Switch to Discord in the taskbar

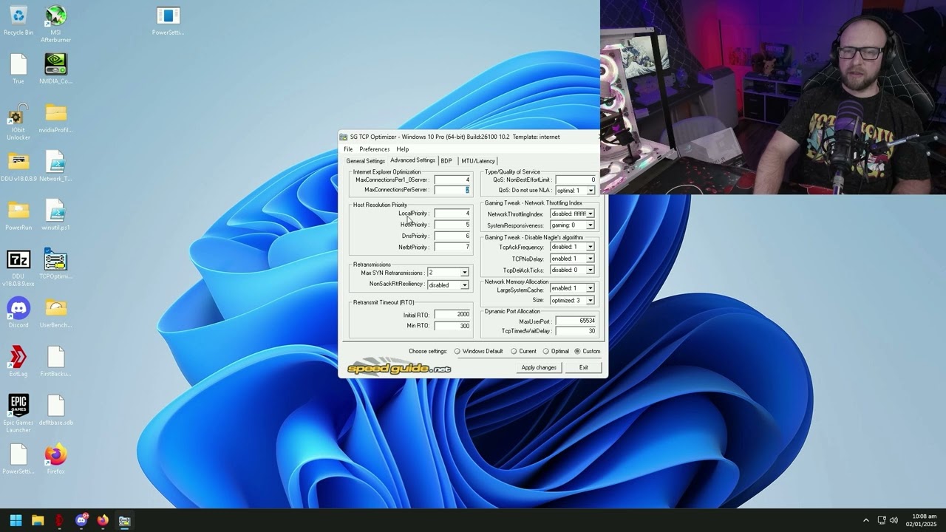(x=81, y=520)
